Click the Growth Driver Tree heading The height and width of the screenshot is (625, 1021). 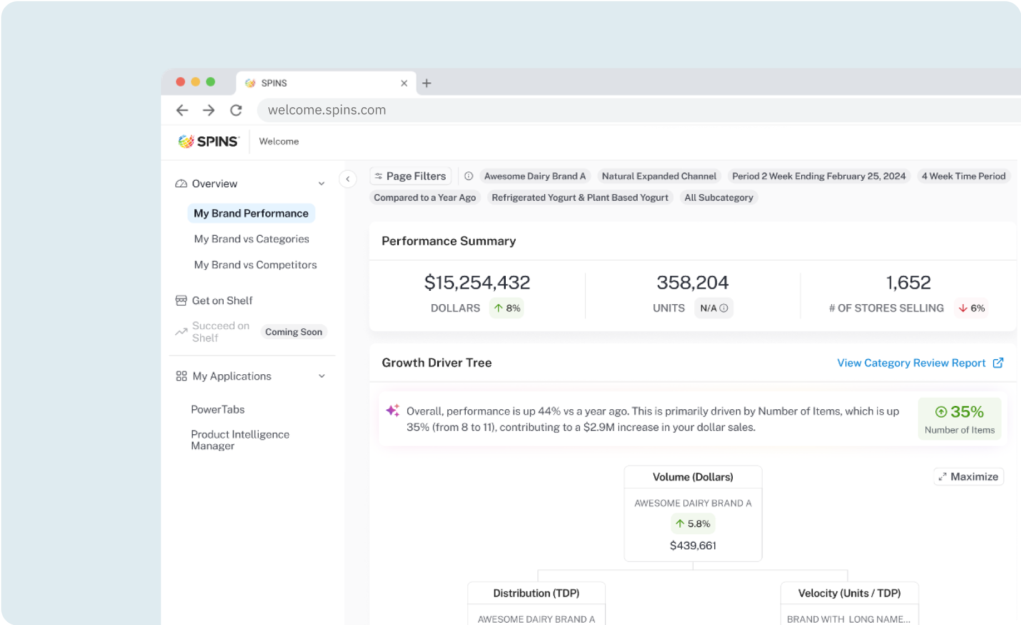(x=437, y=363)
